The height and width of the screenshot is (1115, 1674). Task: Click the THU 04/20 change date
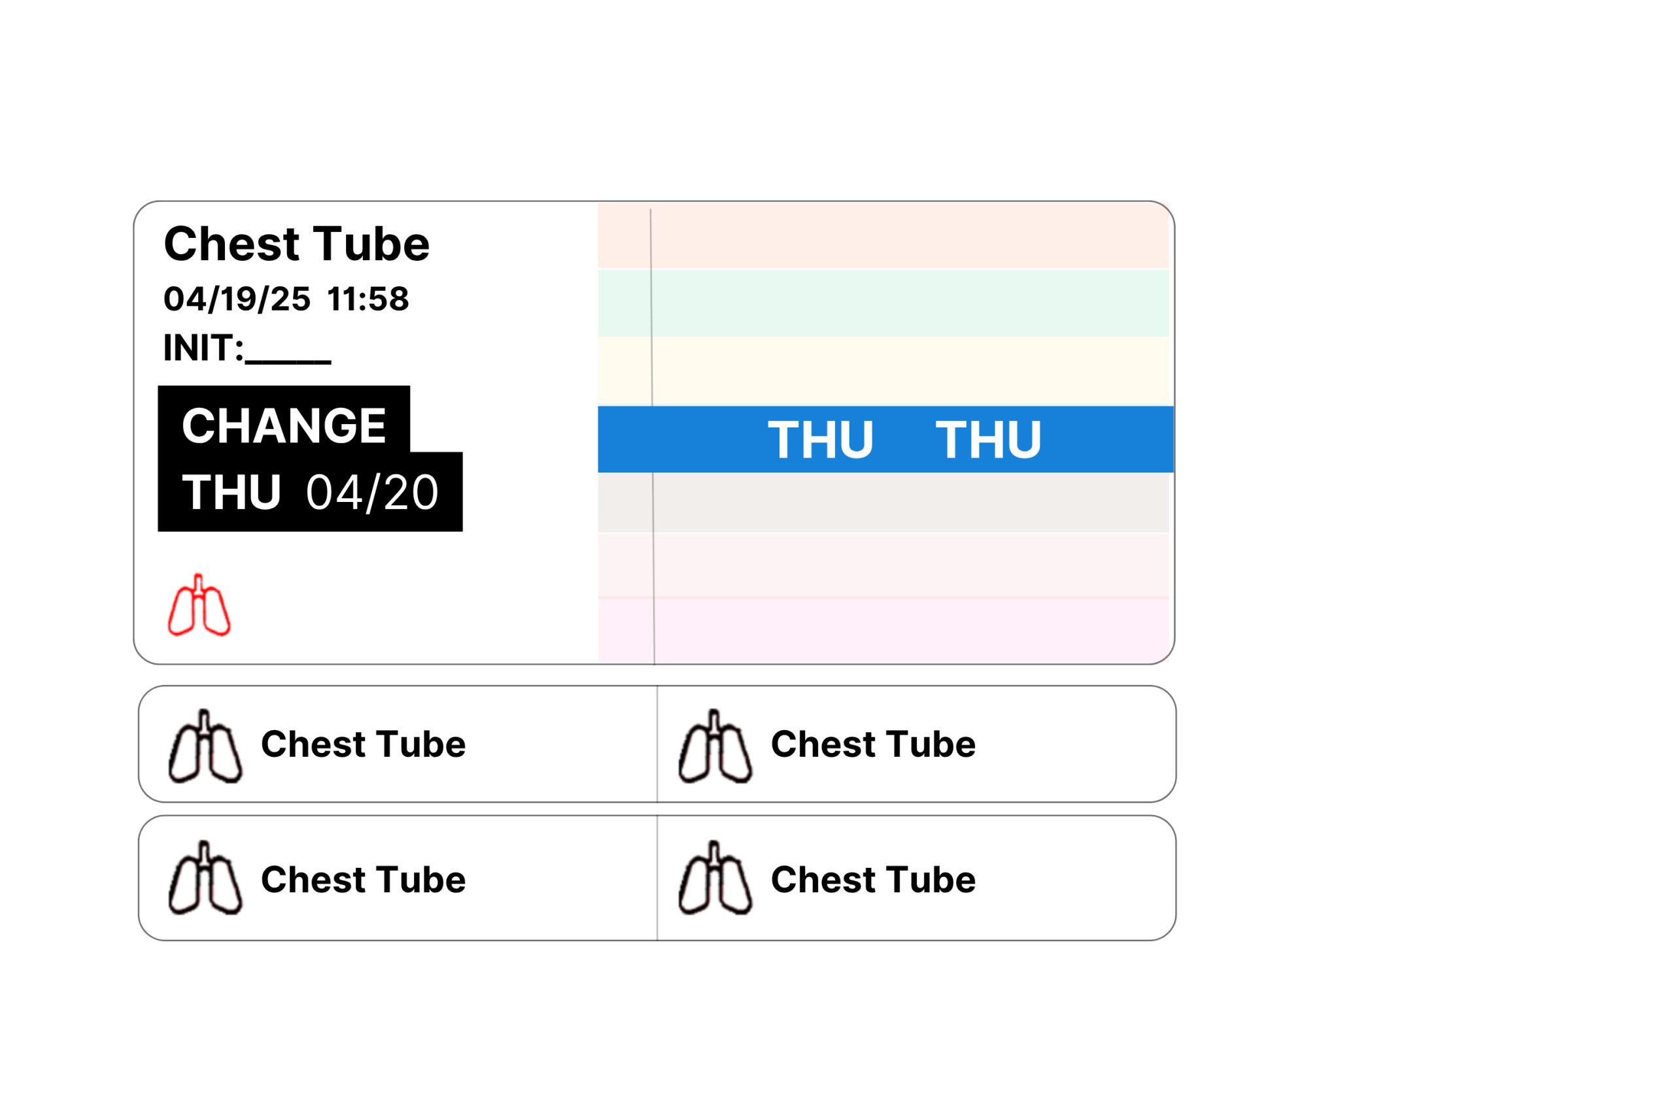click(x=310, y=492)
